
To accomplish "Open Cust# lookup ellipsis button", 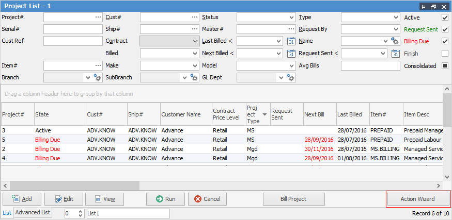I will pos(195,17).
